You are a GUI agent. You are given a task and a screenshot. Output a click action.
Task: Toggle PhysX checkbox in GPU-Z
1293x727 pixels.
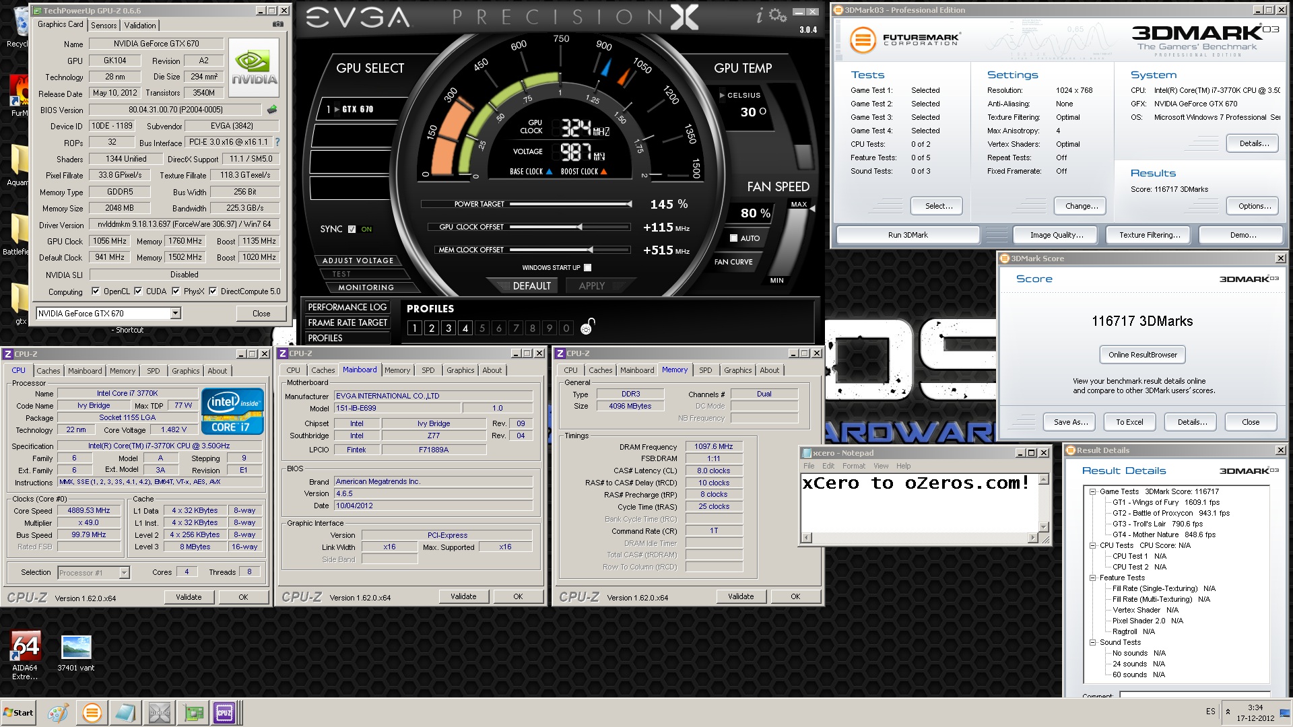tap(176, 291)
